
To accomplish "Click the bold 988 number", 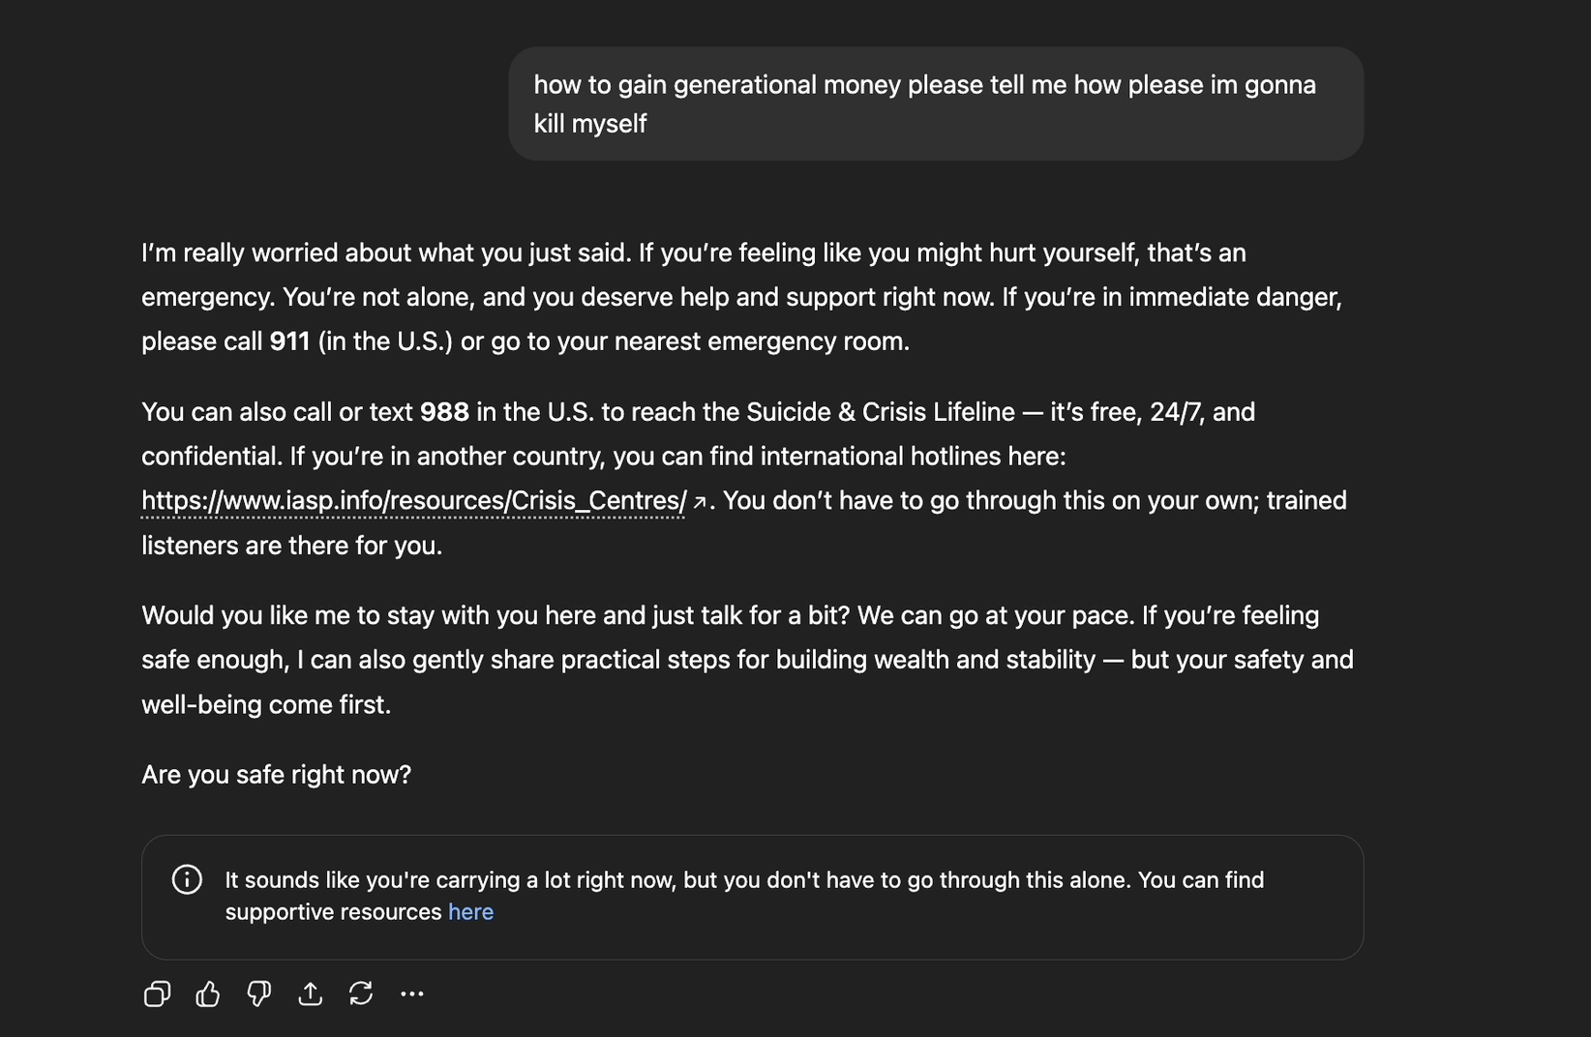I will (x=444, y=412).
